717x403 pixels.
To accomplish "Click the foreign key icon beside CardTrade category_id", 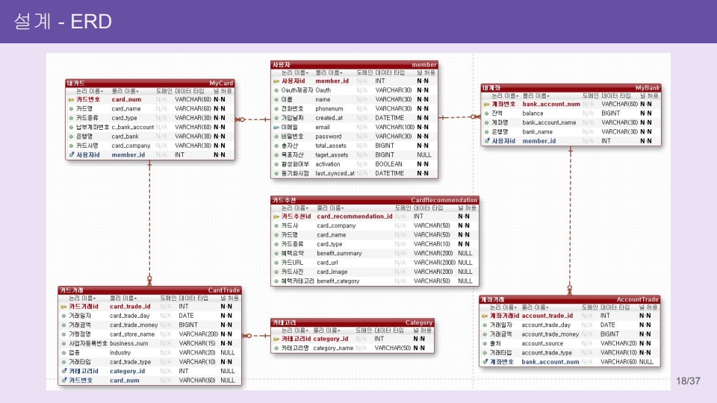I will tap(64, 371).
